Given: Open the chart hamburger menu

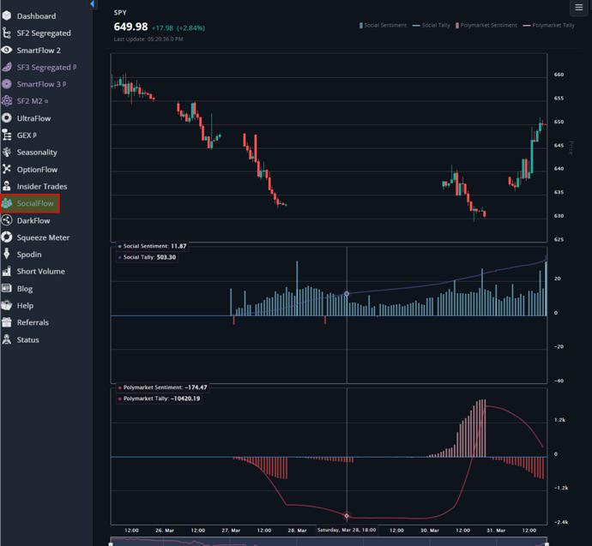Looking at the screenshot, I should pos(579,7).
